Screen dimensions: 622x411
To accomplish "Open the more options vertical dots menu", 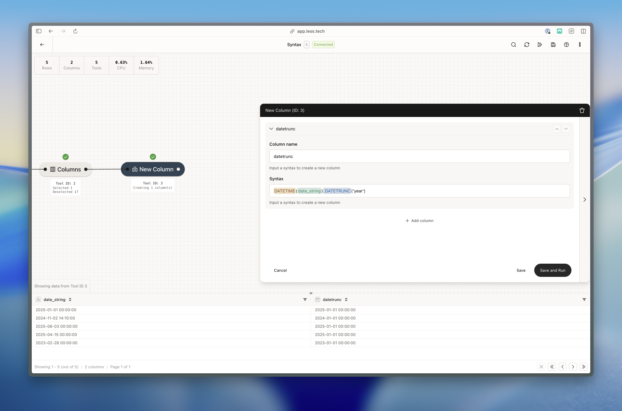I will pos(580,45).
